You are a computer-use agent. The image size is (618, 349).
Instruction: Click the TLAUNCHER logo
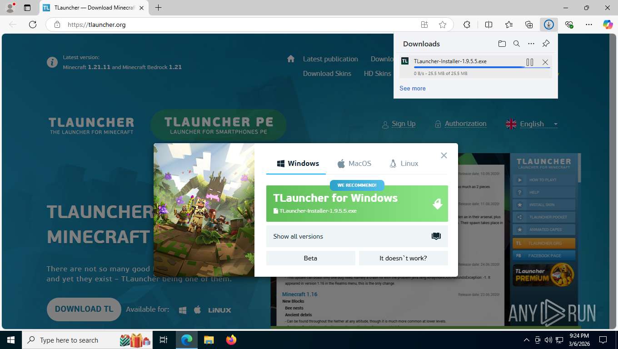(91, 125)
